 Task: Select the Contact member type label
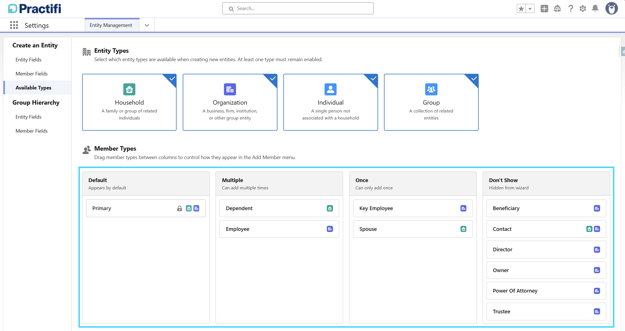point(502,229)
